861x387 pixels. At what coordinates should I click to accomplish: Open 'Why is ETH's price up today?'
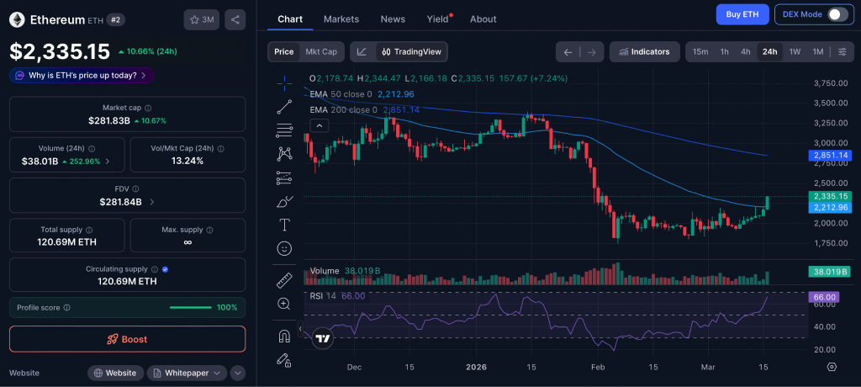point(82,75)
